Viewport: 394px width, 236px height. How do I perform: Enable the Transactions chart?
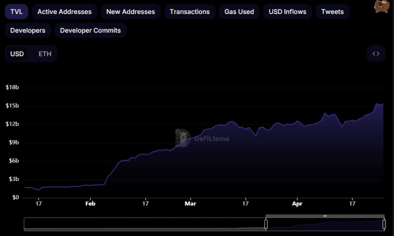190,12
